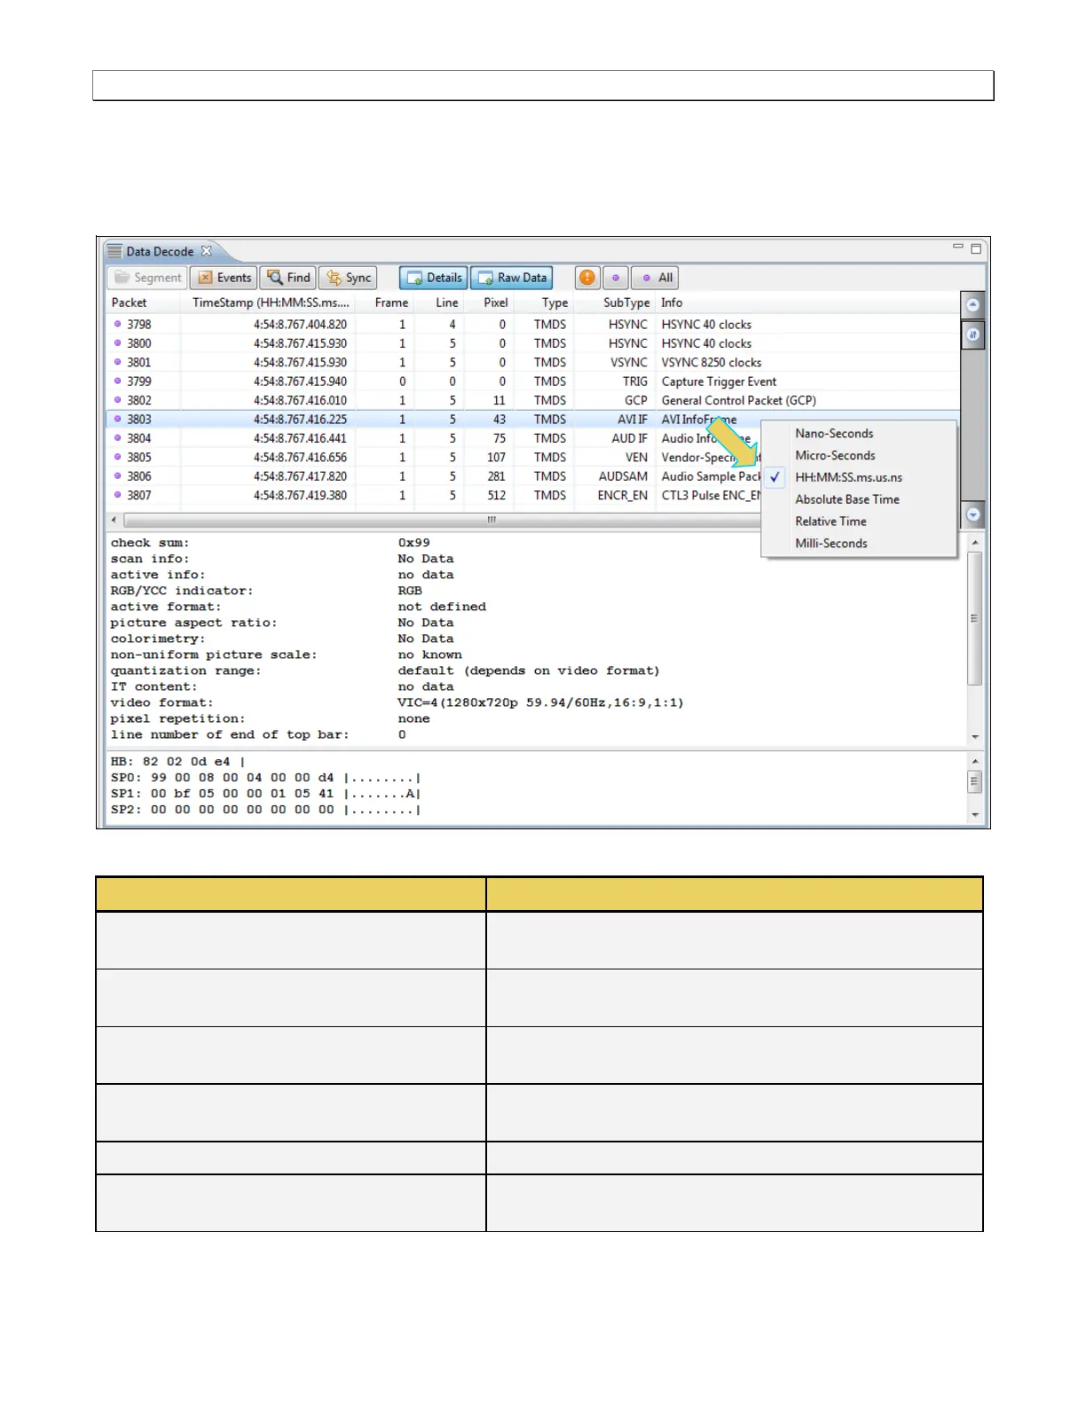1086x1405 pixels.
Task: Choose Nano-Seconds from the context menu
Action: (834, 434)
